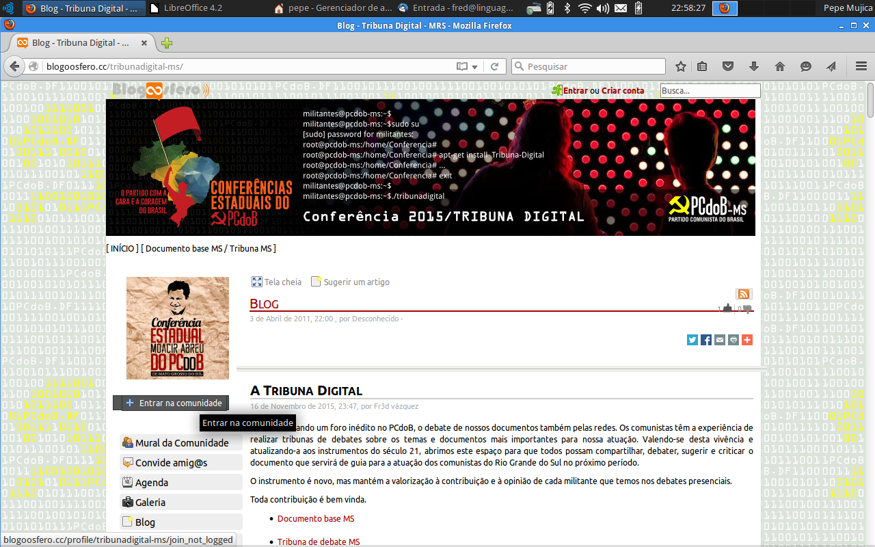Open the Documento base MS link

point(316,519)
